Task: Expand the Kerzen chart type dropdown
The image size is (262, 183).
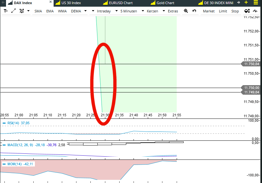Action: coord(155,11)
